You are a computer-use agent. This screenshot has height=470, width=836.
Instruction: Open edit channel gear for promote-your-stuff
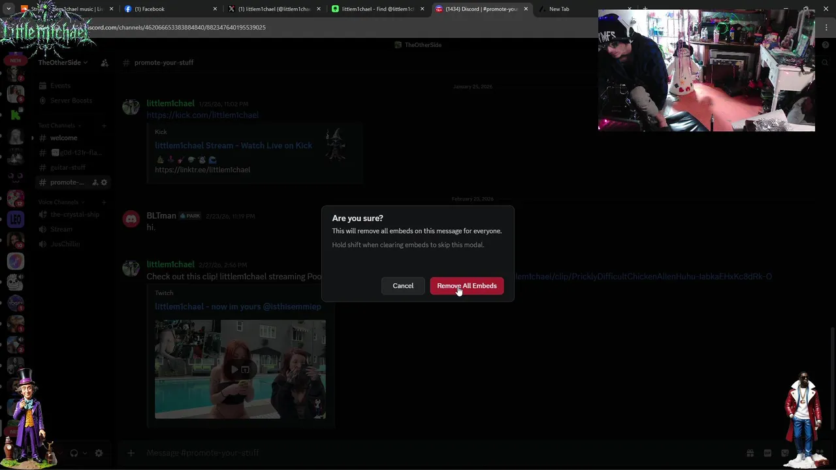coord(104,182)
